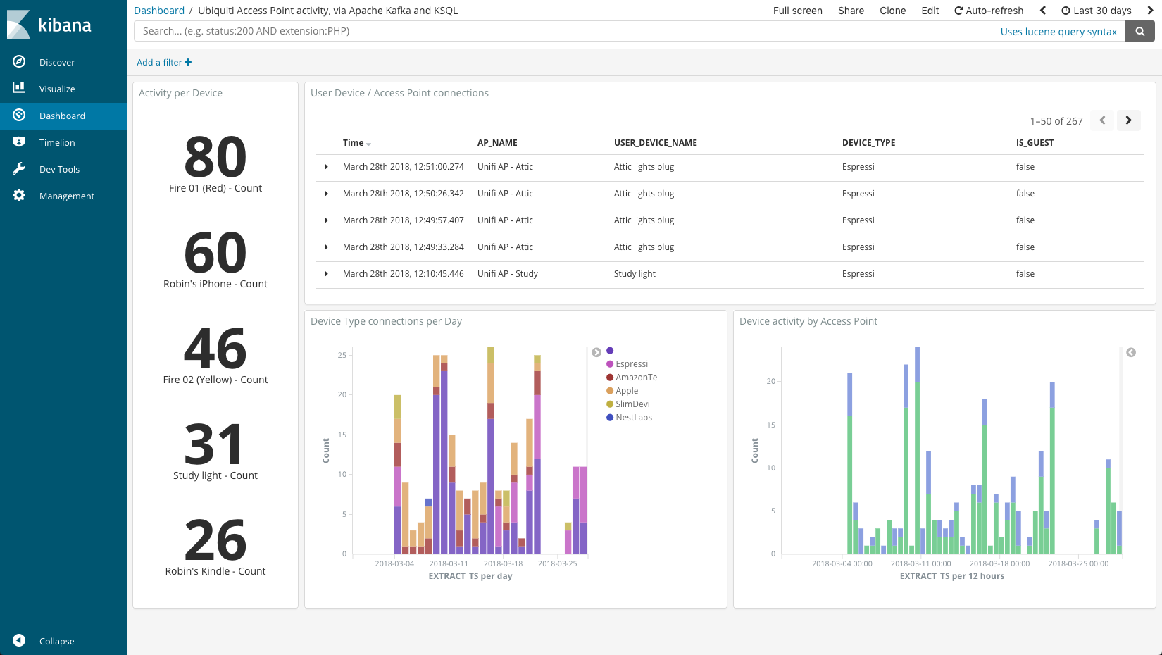This screenshot has width=1162, height=655.
Task: Go to previous time window arrow
Action: point(1043,11)
